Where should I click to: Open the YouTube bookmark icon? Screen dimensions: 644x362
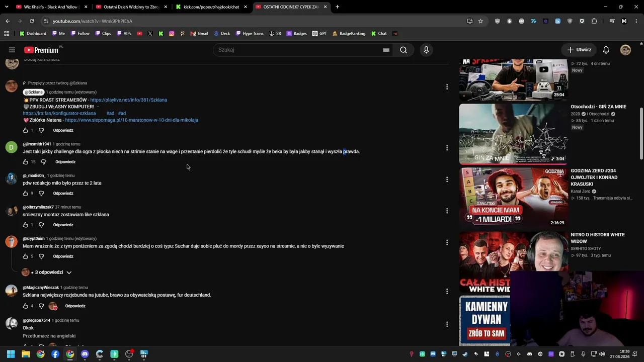139,34
